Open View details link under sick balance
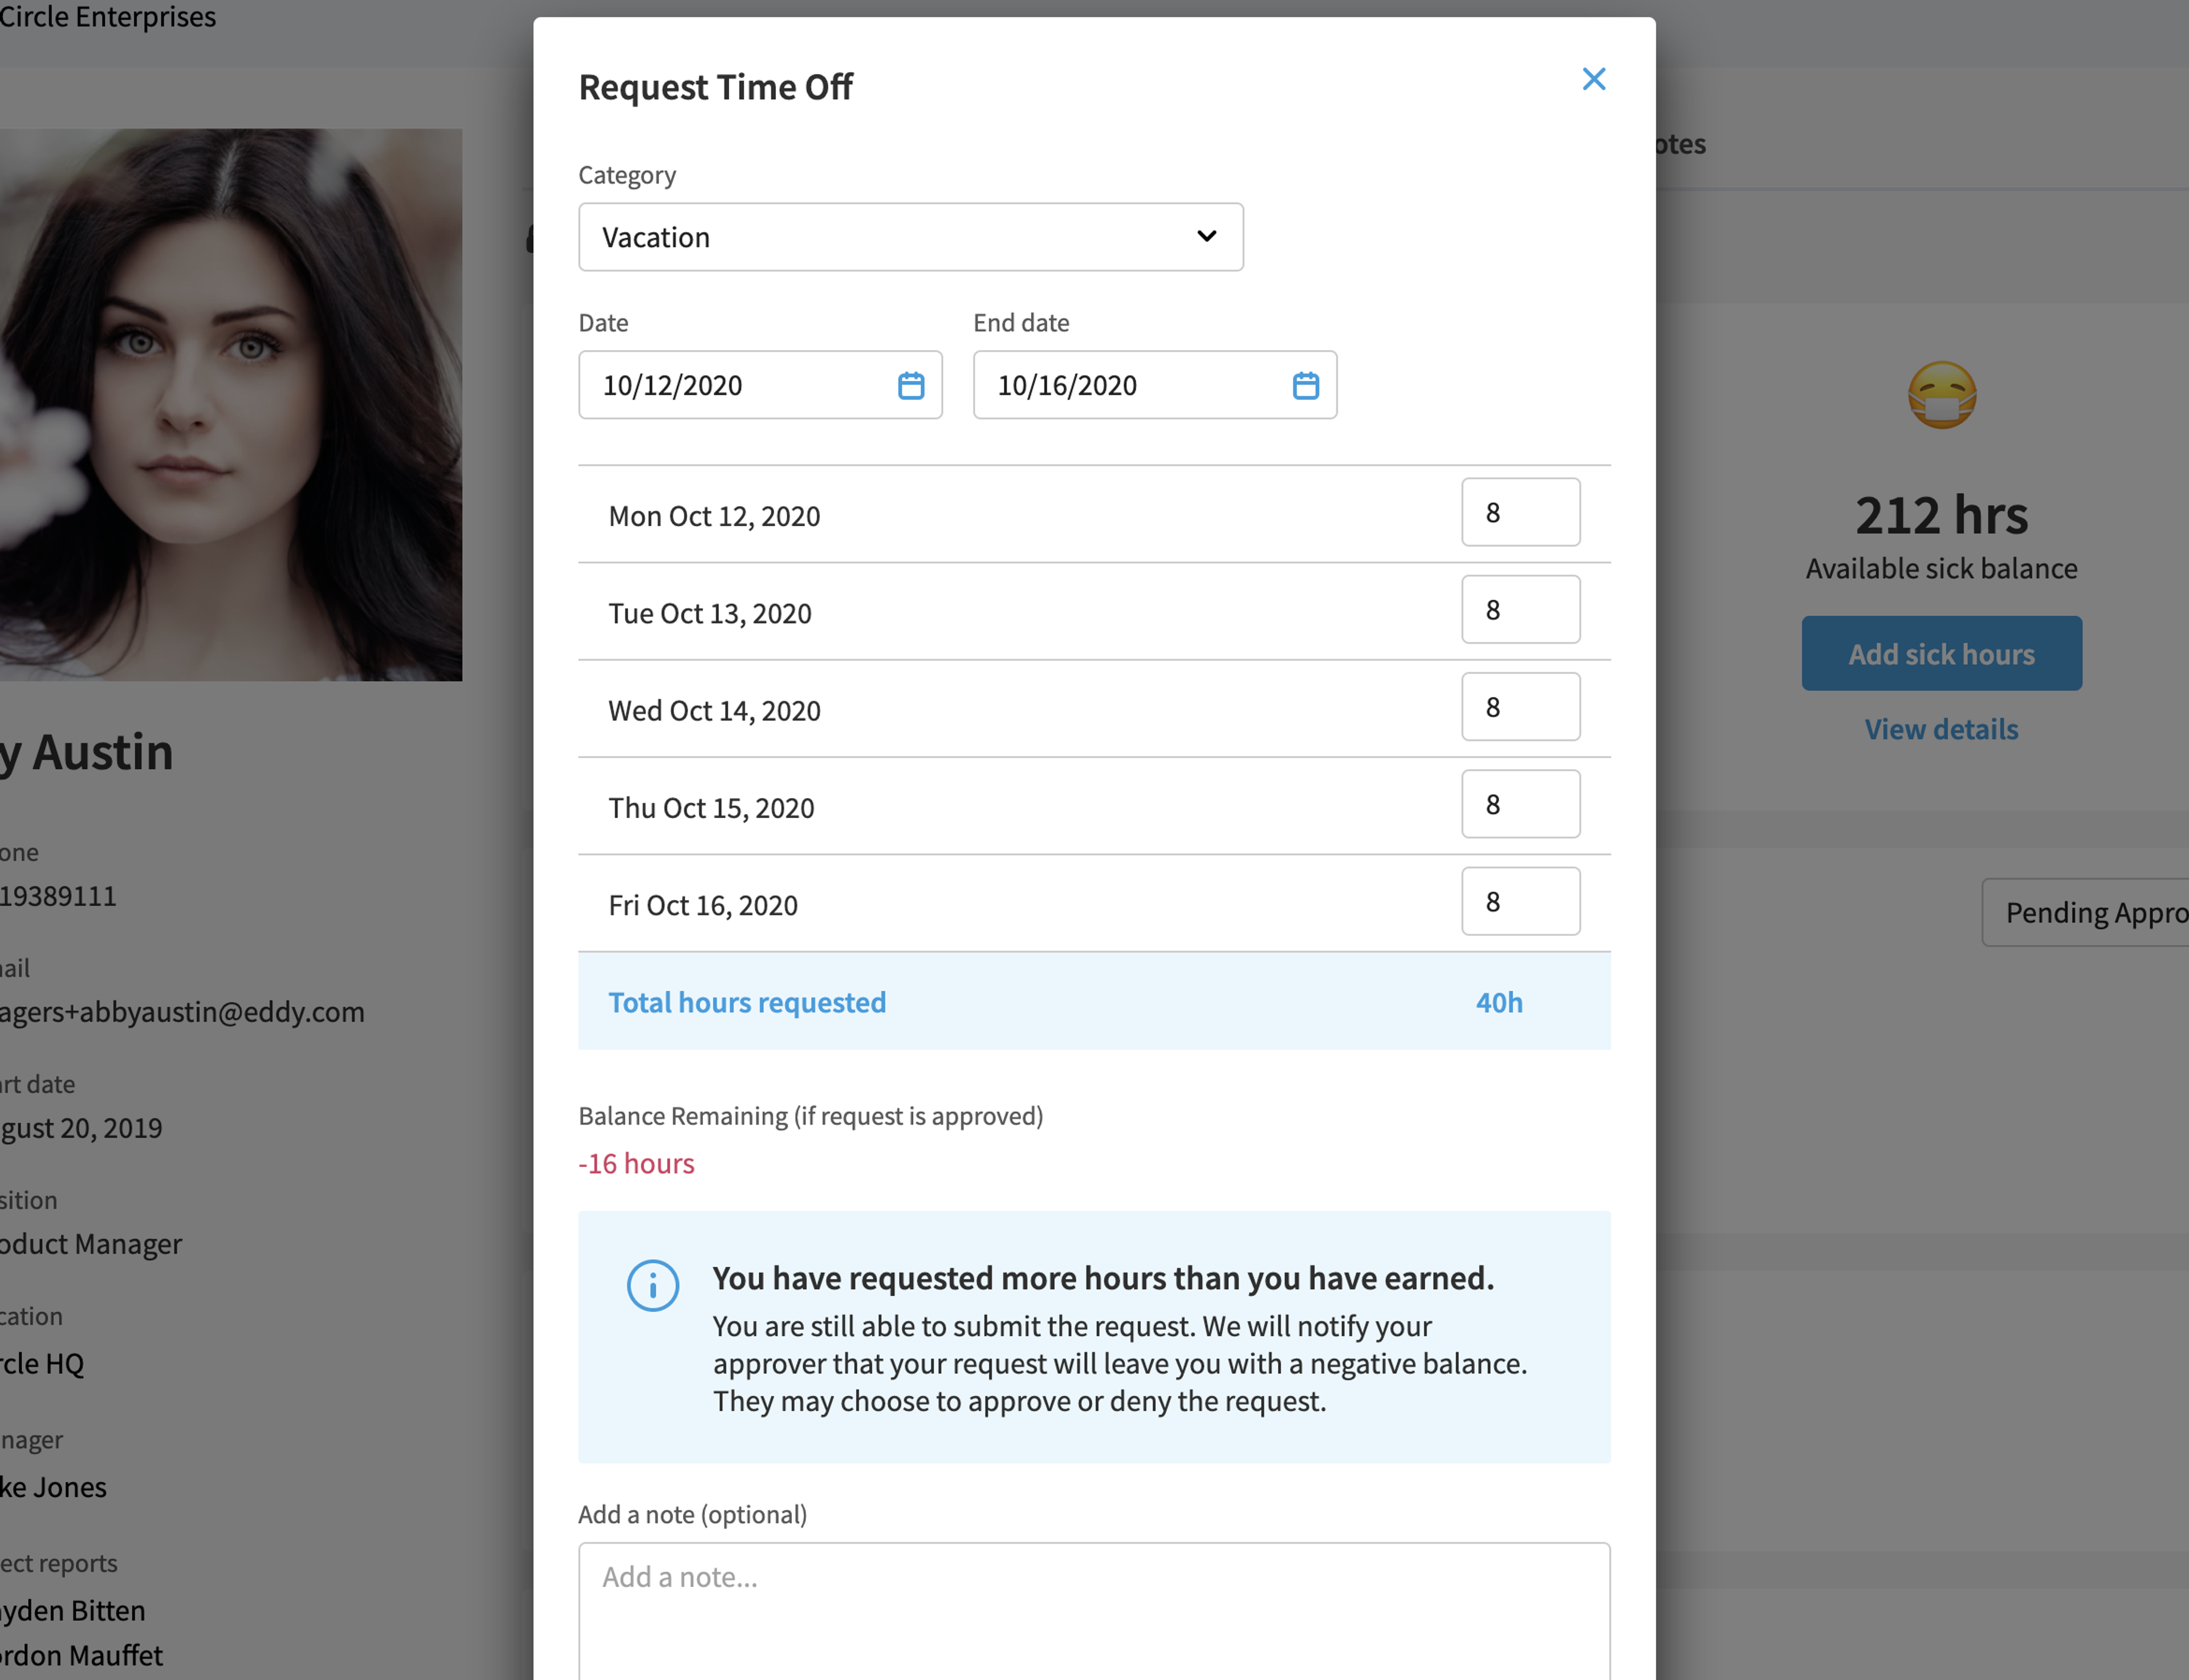The image size is (2189, 1680). point(1941,729)
